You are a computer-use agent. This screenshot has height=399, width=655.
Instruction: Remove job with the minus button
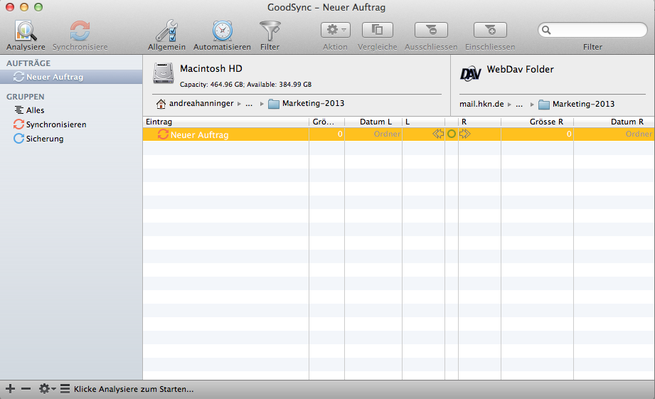point(26,389)
